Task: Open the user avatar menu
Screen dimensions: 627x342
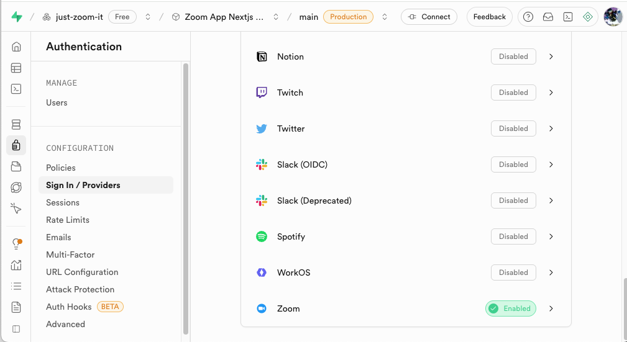Action: pyautogui.click(x=613, y=17)
